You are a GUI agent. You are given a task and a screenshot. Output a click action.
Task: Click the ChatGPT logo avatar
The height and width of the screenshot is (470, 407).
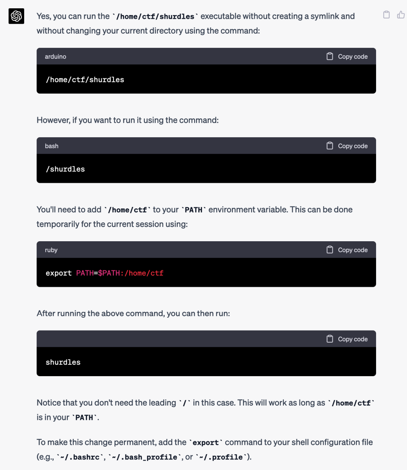[16, 16]
